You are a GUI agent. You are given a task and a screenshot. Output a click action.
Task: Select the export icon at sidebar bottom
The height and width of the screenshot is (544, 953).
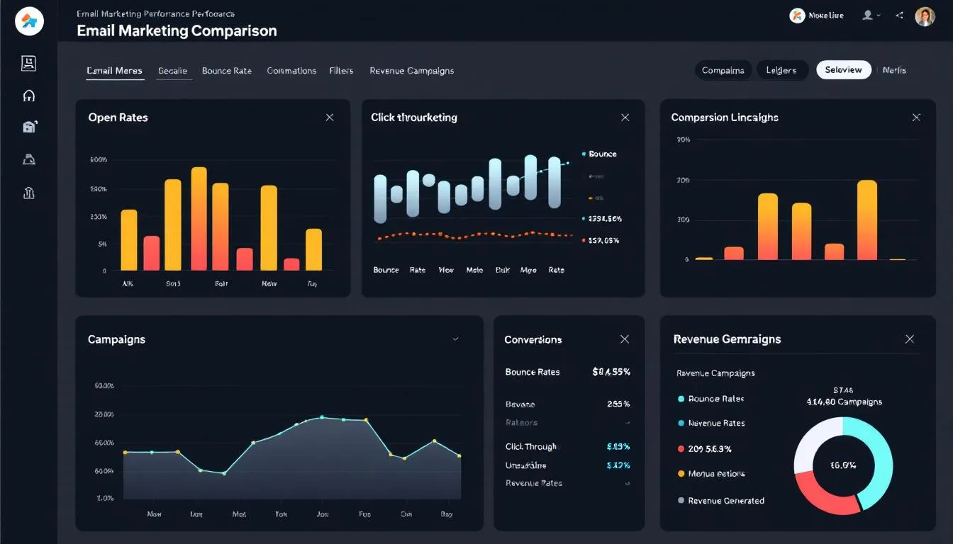coord(28,192)
